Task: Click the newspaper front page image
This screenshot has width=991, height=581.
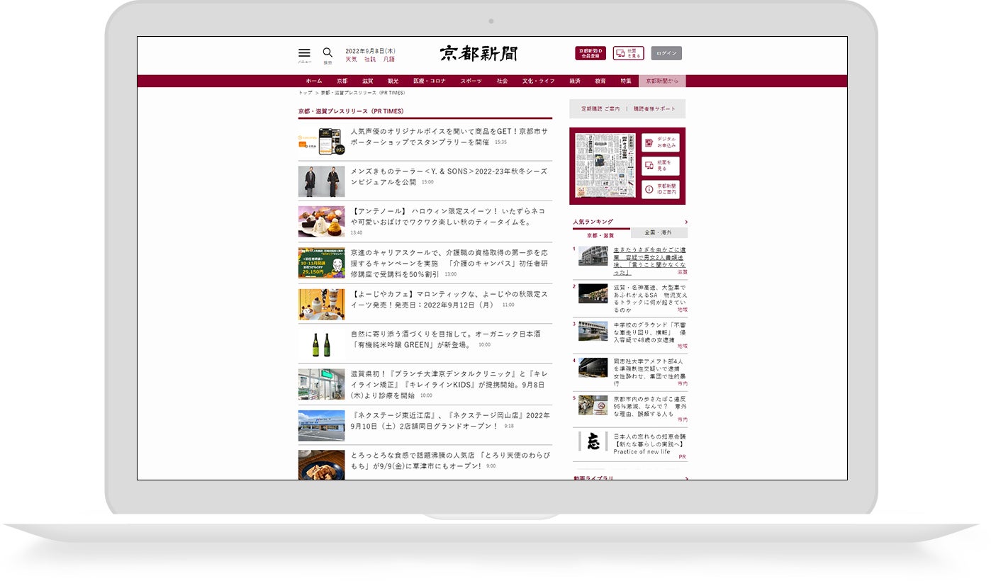Action: click(x=605, y=166)
